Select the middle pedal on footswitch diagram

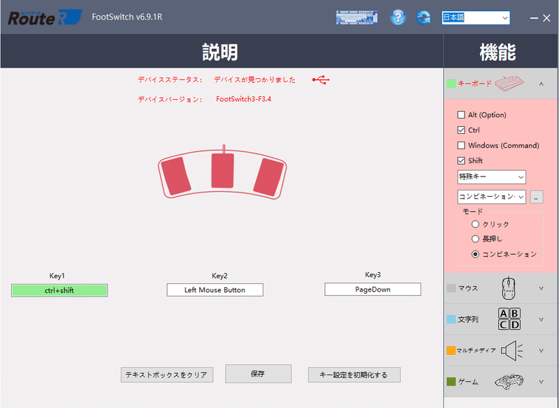click(222, 170)
